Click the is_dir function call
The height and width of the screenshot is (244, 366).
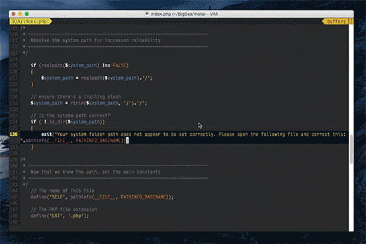tap(57, 121)
